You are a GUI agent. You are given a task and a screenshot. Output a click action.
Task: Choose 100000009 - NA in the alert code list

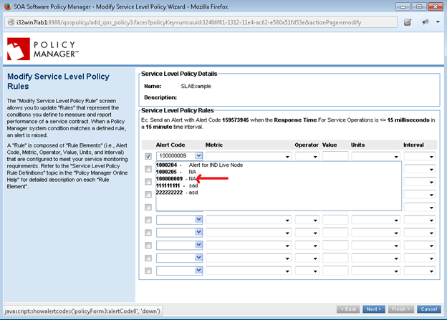click(176, 179)
